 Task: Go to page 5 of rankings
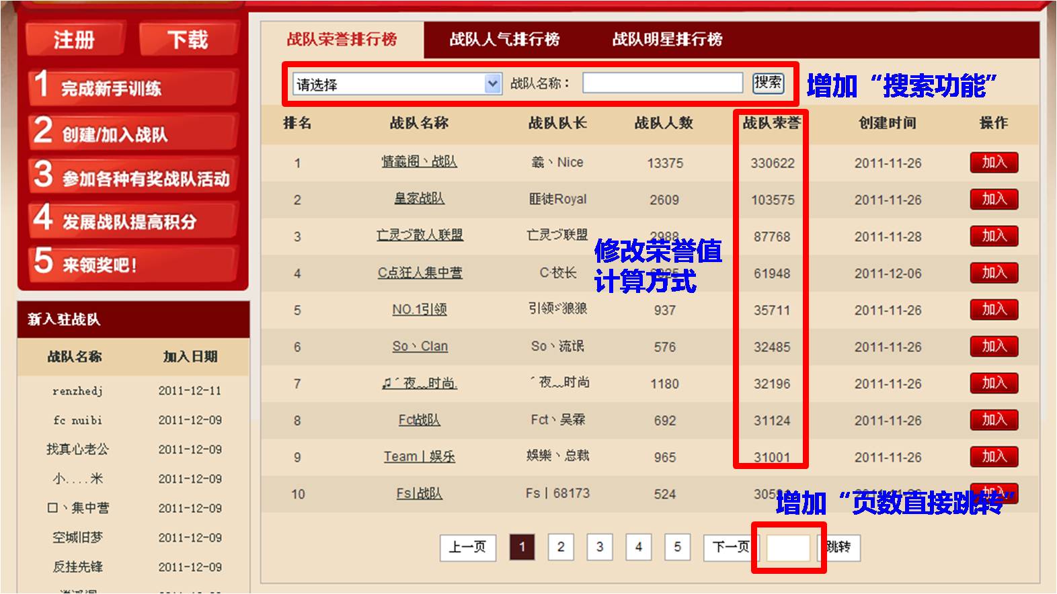click(677, 547)
